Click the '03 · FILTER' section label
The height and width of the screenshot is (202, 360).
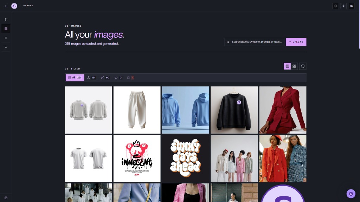(72, 69)
